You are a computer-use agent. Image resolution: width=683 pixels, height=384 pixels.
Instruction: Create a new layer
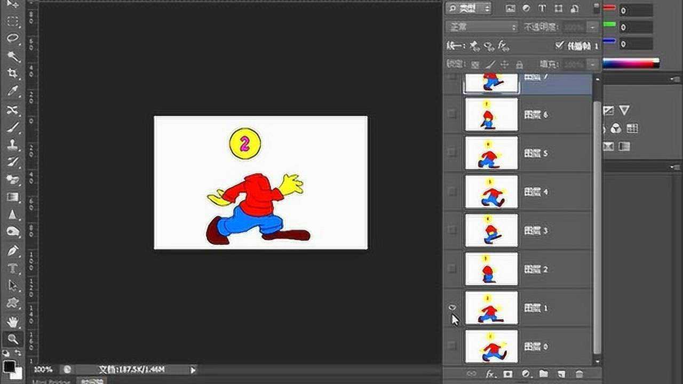pyautogui.click(x=562, y=374)
